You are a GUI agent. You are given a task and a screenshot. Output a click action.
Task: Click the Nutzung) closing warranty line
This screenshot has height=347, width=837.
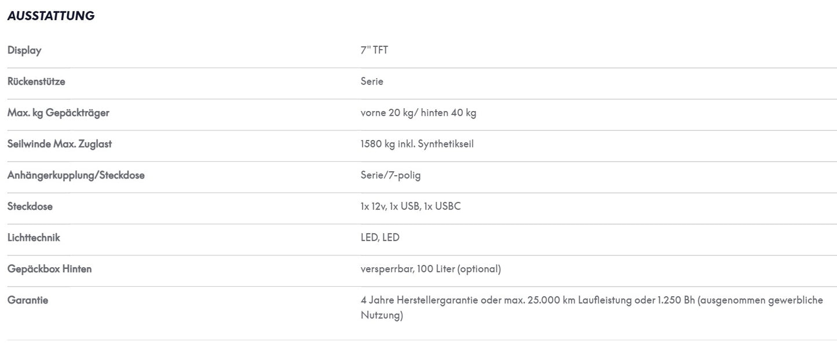(x=382, y=315)
